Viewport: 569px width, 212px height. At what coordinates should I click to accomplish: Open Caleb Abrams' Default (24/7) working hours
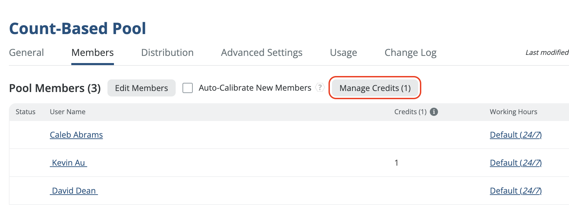[516, 135]
